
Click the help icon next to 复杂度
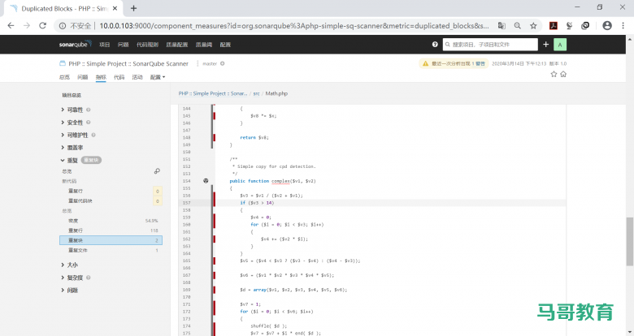[88, 278]
